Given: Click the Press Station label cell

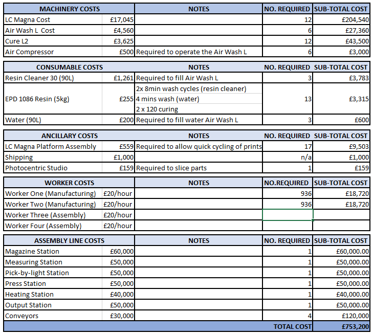Looking at the screenshot, I should tap(53, 283).
